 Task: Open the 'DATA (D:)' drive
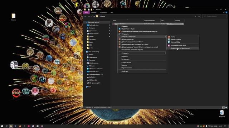92,78
